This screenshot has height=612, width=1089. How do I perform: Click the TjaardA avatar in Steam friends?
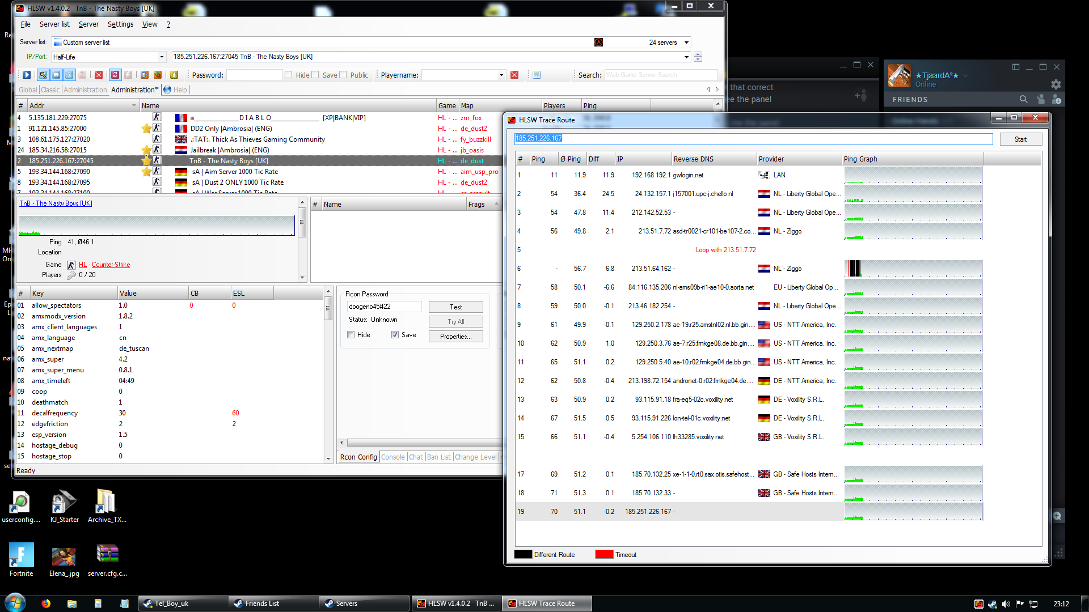pos(899,75)
